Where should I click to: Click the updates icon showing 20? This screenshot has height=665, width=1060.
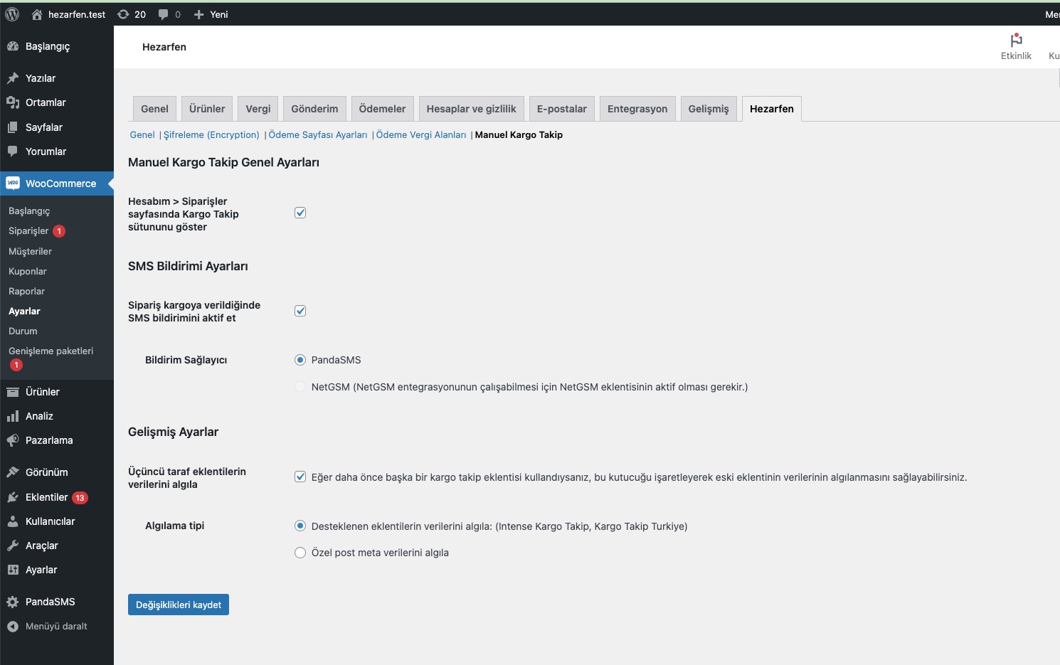pos(123,14)
